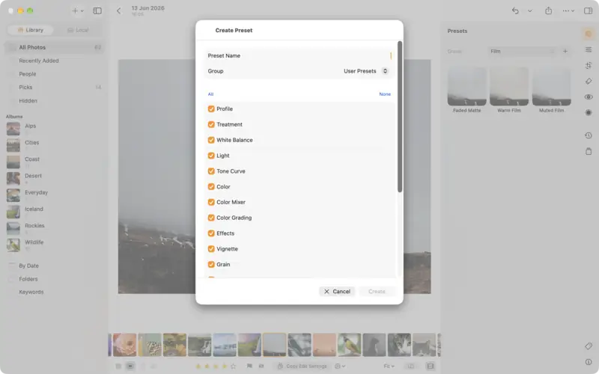Screen dimensions: 599x374
Task: Select the yellow bird filmstrip thumbnail
Action: [x=349, y=345]
